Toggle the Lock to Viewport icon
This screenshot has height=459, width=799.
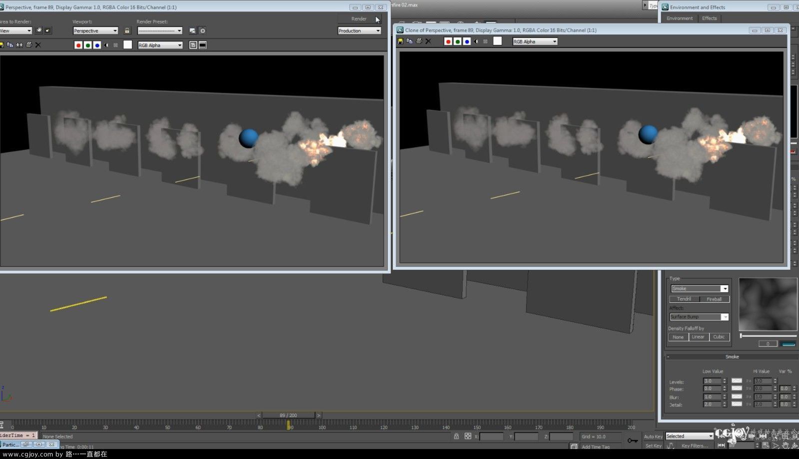tap(127, 31)
